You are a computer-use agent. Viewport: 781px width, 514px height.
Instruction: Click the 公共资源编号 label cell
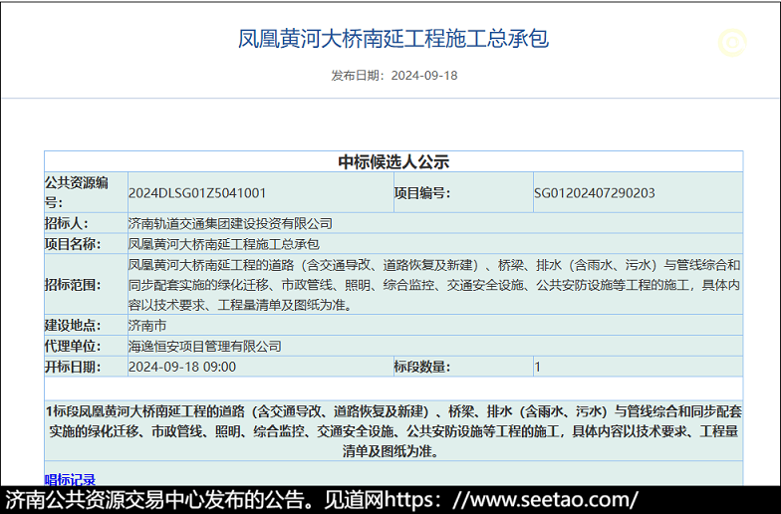pyautogui.click(x=85, y=192)
